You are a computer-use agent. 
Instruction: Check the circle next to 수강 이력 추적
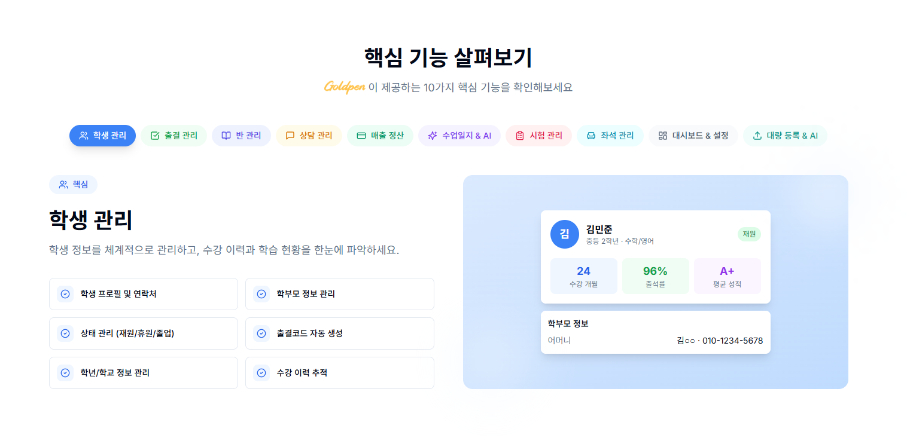261,372
